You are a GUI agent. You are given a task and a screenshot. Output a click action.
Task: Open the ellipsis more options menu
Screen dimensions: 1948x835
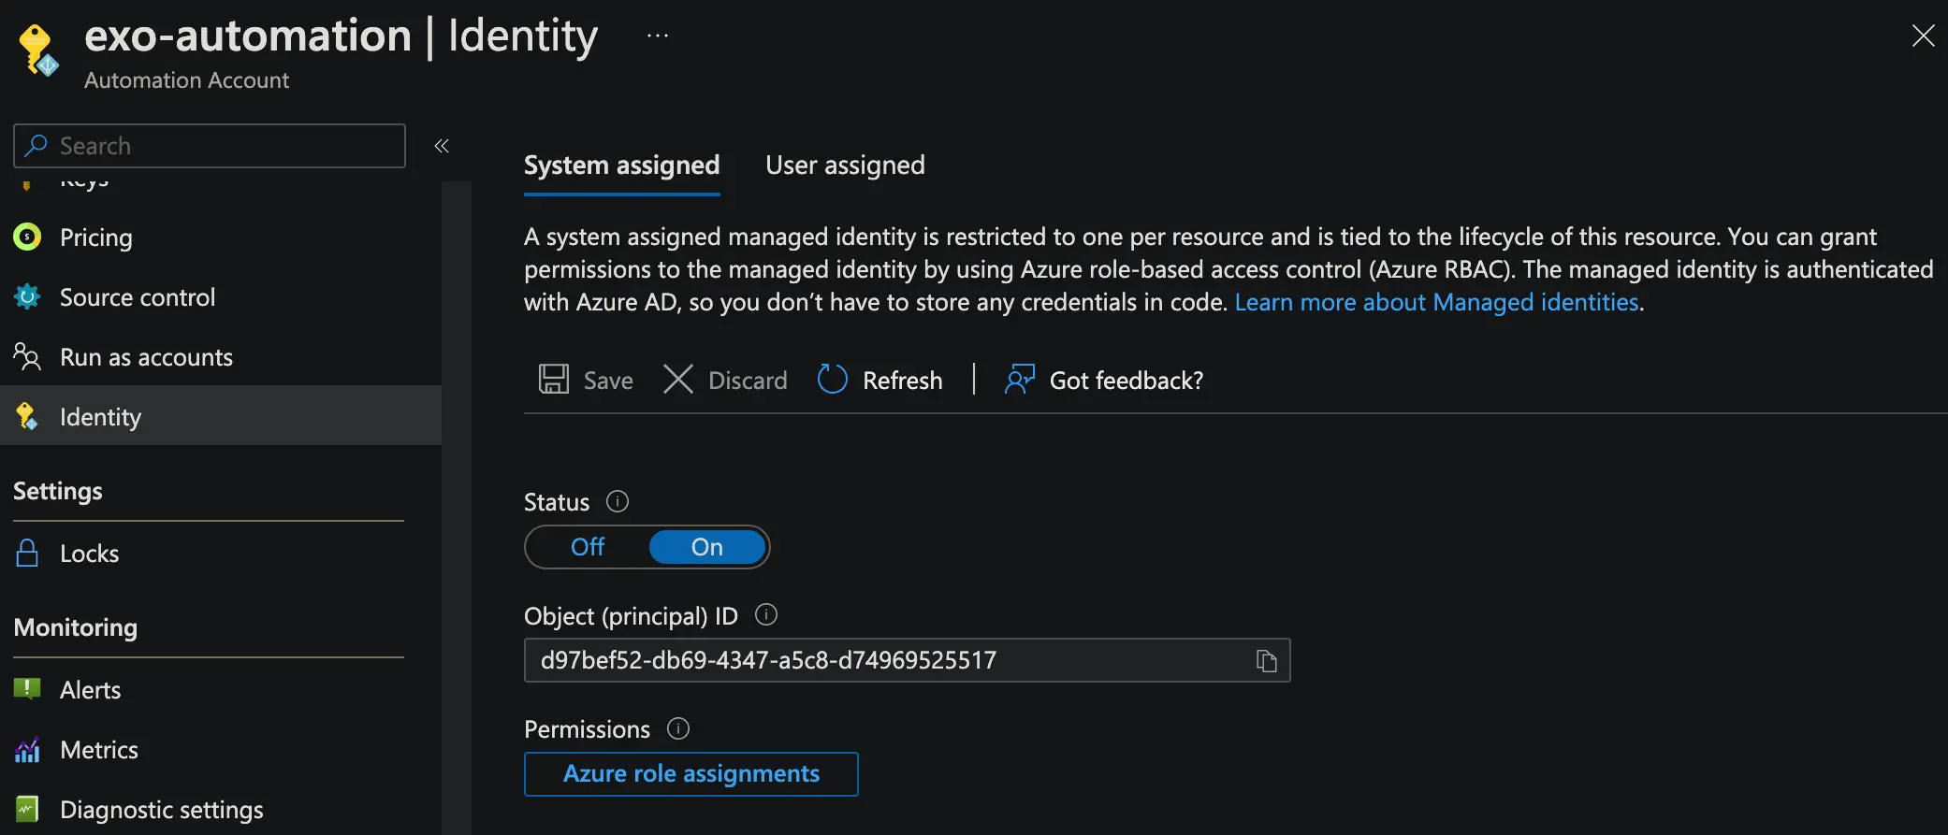(658, 36)
